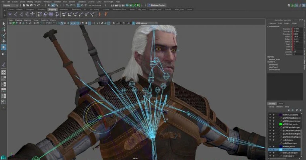Expand the sRGB gamma view transform dropdown

coord(146,23)
